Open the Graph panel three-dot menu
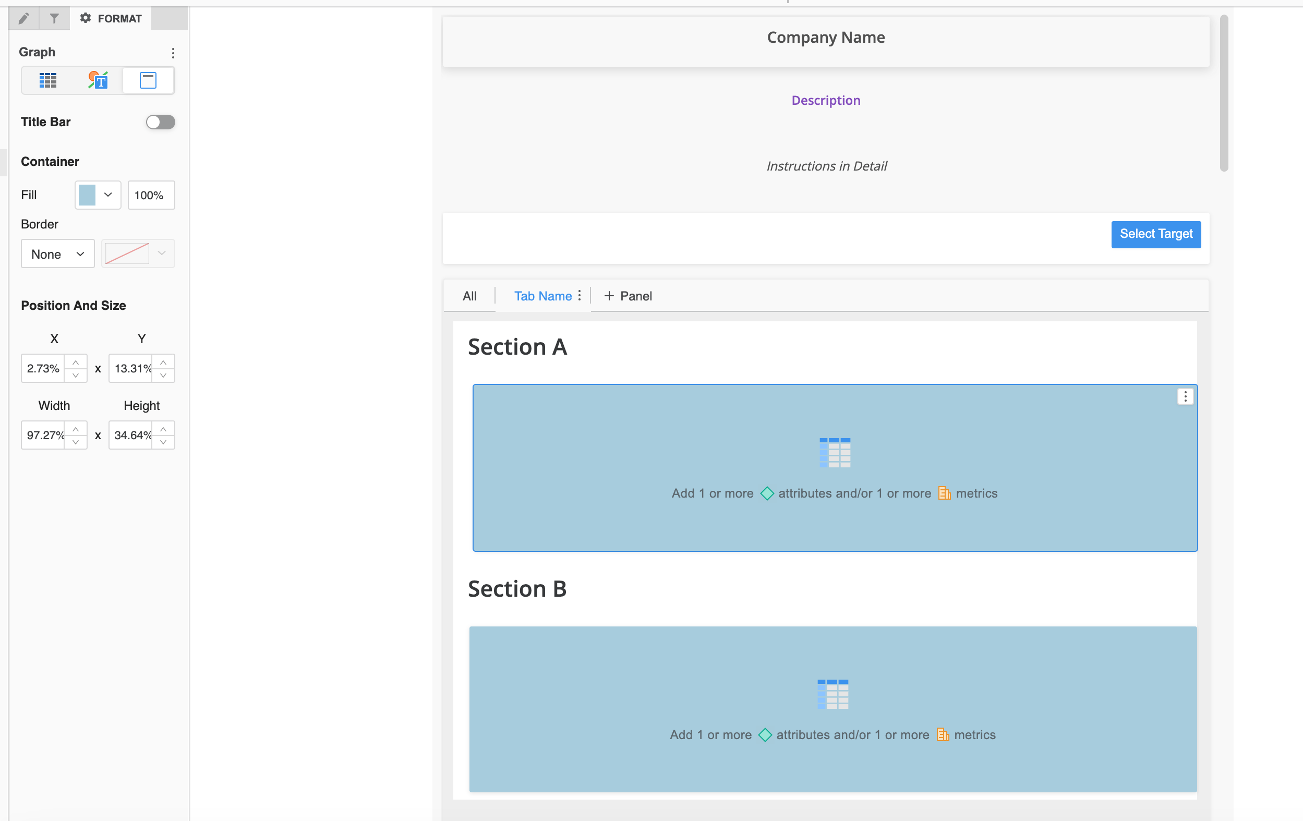This screenshot has height=821, width=1303. [173, 53]
